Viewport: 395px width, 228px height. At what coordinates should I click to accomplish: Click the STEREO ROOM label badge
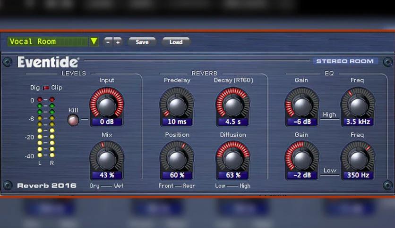tap(345, 61)
